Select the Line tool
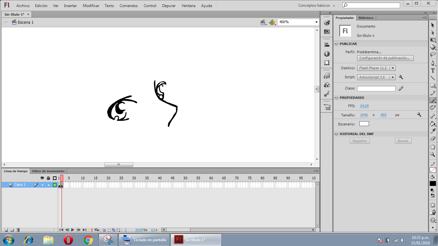Viewport: 438px width, 246px height. [433, 78]
